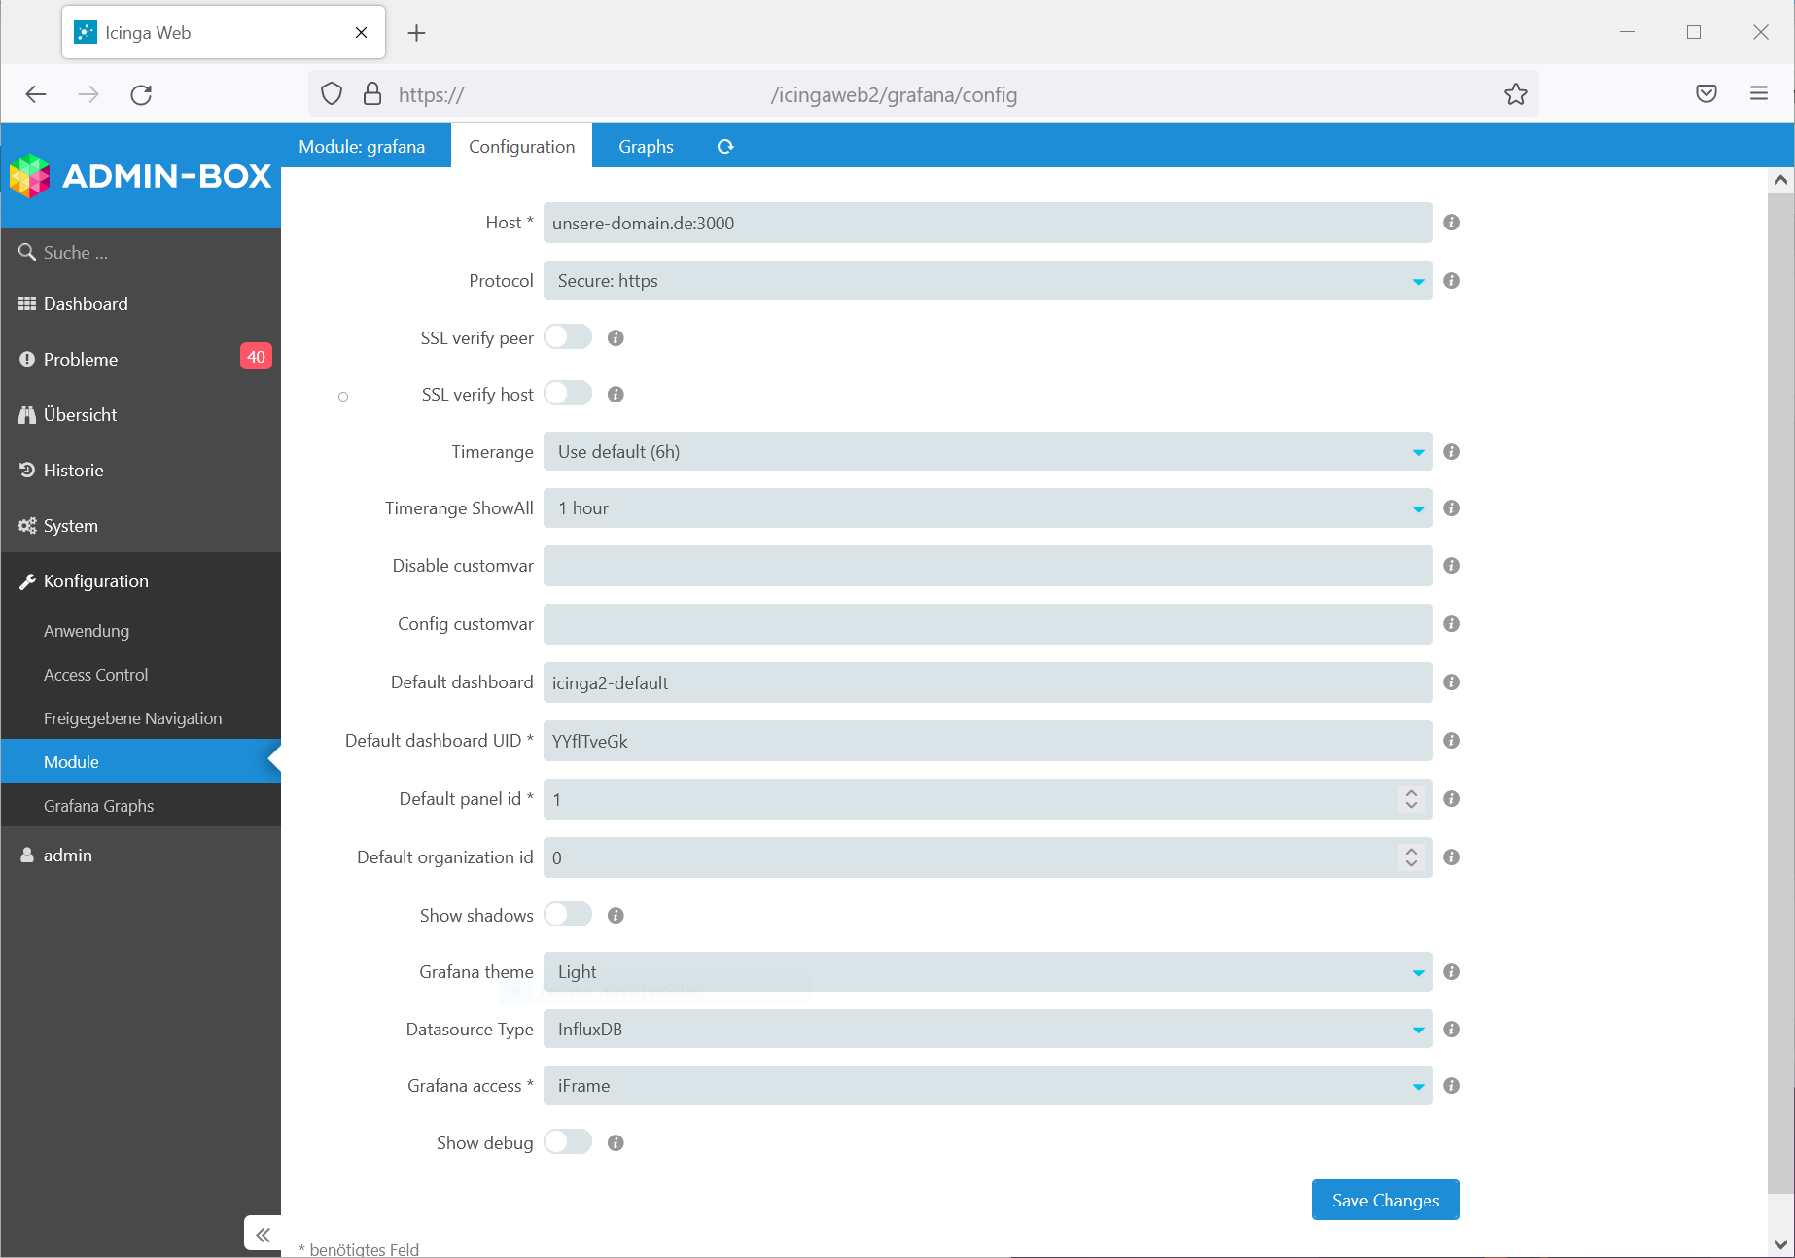The width and height of the screenshot is (1795, 1258).
Task: Select the Module: grafana tab
Action: click(x=363, y=146)
